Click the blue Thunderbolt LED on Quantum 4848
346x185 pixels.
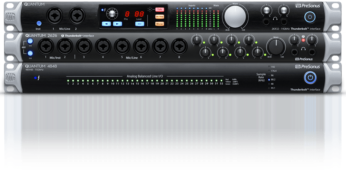pos(35,78)
